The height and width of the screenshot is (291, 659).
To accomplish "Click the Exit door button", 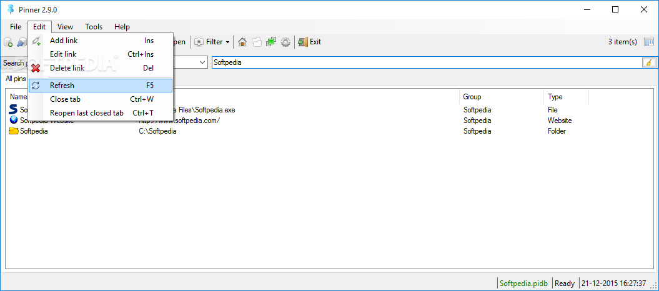I will point(310,42).
